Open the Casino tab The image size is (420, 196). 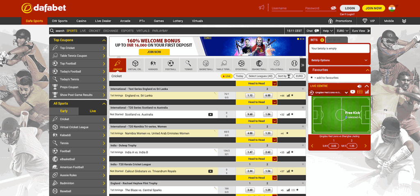coord(81,21)
